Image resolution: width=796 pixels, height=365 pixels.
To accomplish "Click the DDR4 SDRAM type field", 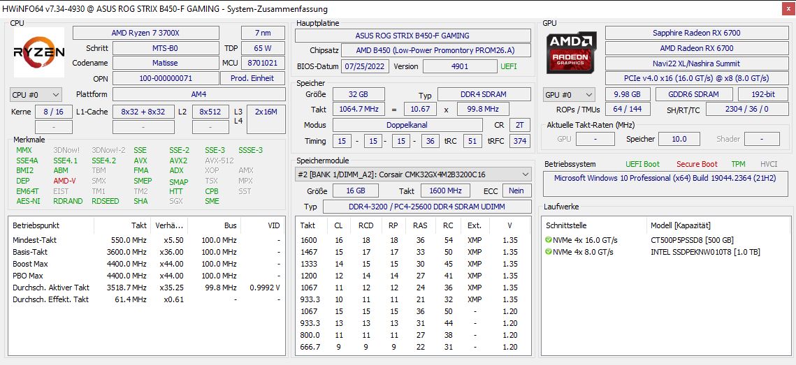I will click(x=484, y=94).
